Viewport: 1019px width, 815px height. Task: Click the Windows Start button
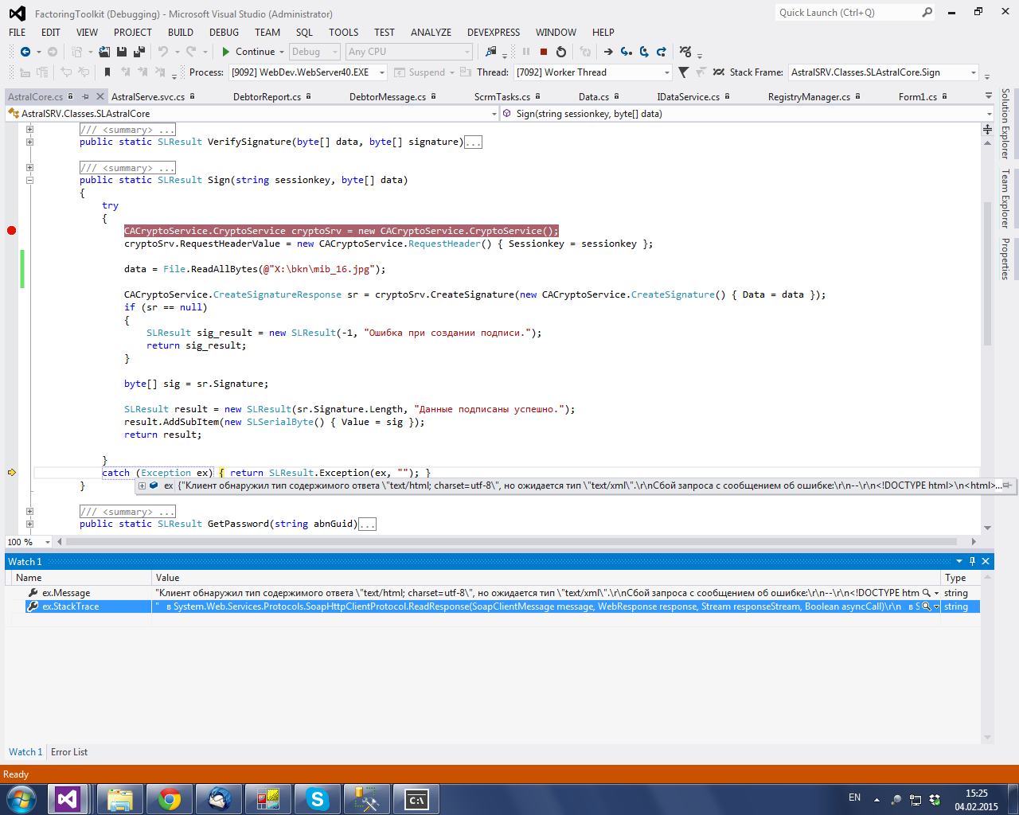21,799
